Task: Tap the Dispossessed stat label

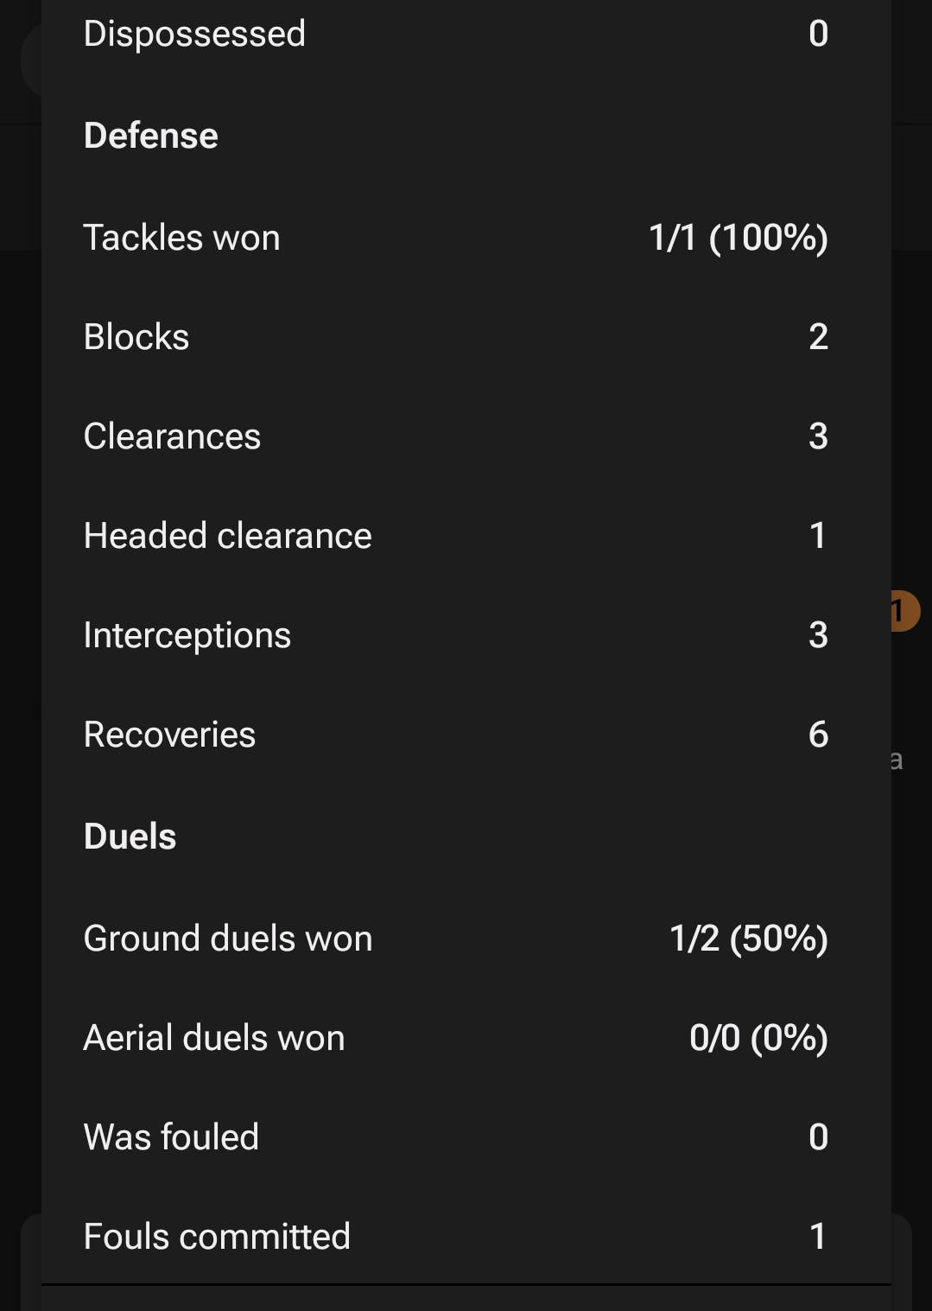Action: pos(194,34)
